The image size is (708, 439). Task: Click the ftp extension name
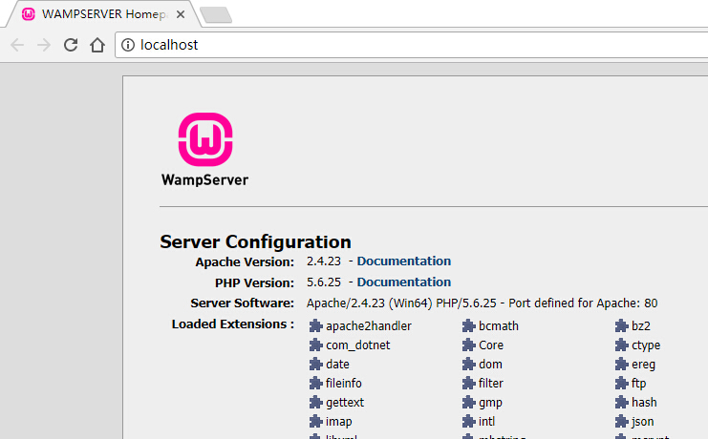[638, 384]
